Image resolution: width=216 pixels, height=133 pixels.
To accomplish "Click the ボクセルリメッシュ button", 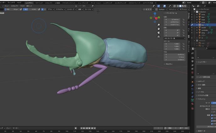I will 206,127.
